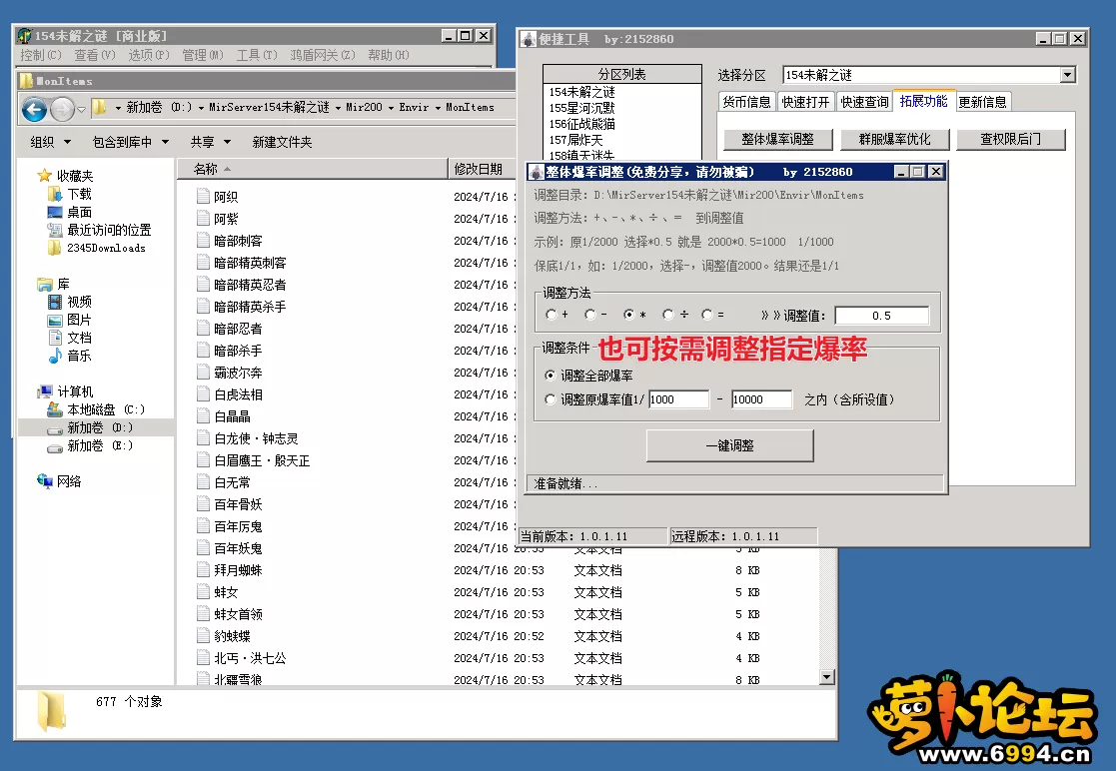Open recent pages arrow beside Forward
Image resolution: width=1116 pixels, height=771 pixels.
[81, 110]
